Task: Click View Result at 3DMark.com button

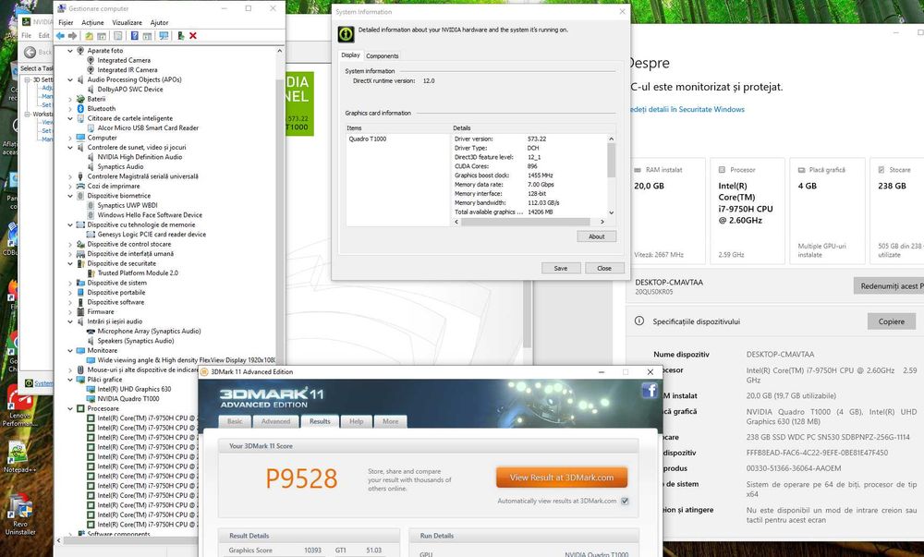Action: [562, 478]
